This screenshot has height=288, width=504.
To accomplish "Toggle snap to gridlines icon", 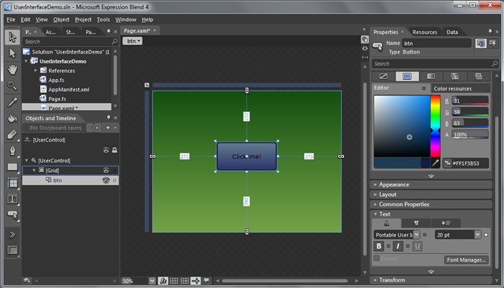I will pyautogui.click(x=185, y=281).
